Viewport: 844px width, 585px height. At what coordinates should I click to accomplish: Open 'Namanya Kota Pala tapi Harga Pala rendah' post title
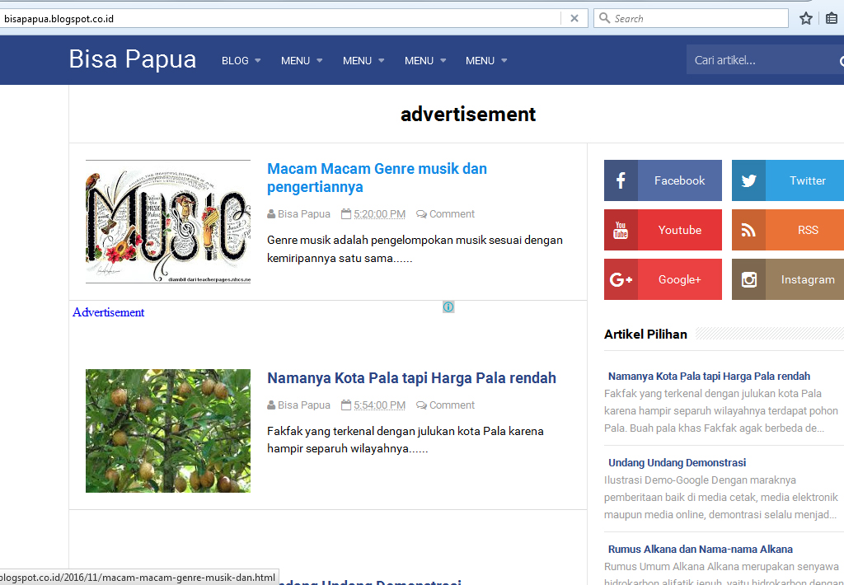[411, 378]
